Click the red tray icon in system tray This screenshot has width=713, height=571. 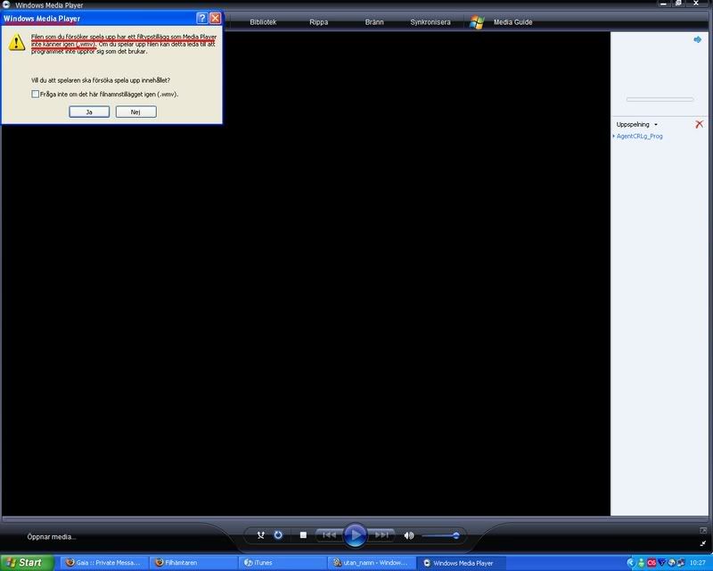click(x=652, y=563)
